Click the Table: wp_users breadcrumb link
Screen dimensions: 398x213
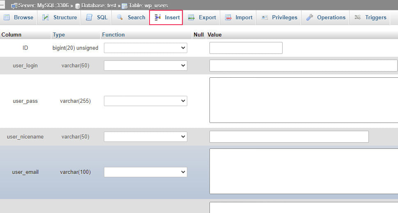[x=148, y=6]
